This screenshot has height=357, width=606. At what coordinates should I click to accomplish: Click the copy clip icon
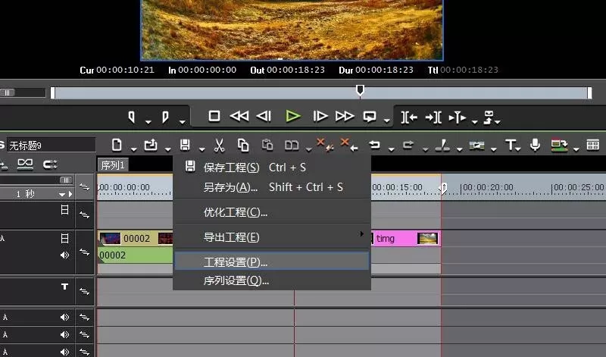243,146
